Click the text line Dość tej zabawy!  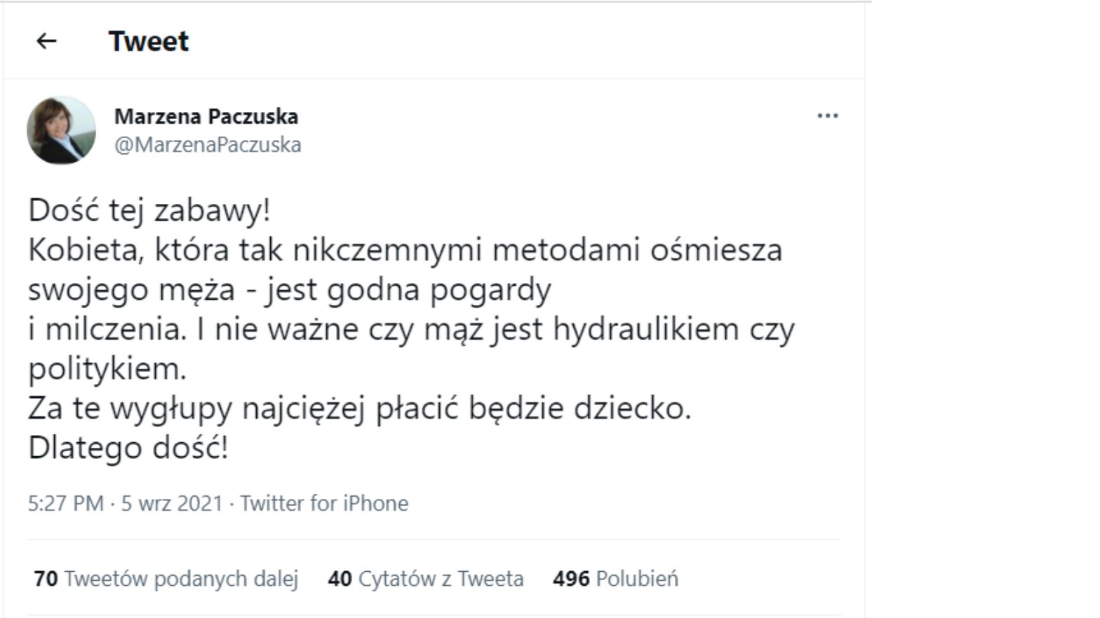tap(149, 210)
